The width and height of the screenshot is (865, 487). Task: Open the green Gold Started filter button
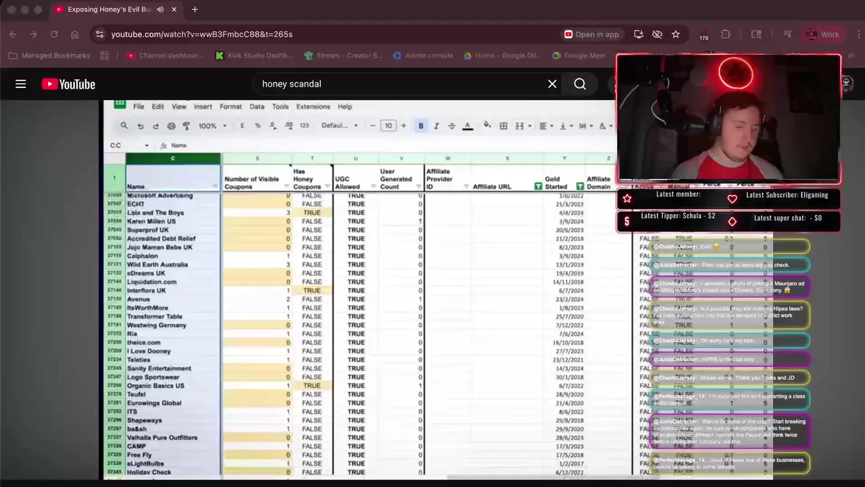pyautogui.click(x=580, y=187)
